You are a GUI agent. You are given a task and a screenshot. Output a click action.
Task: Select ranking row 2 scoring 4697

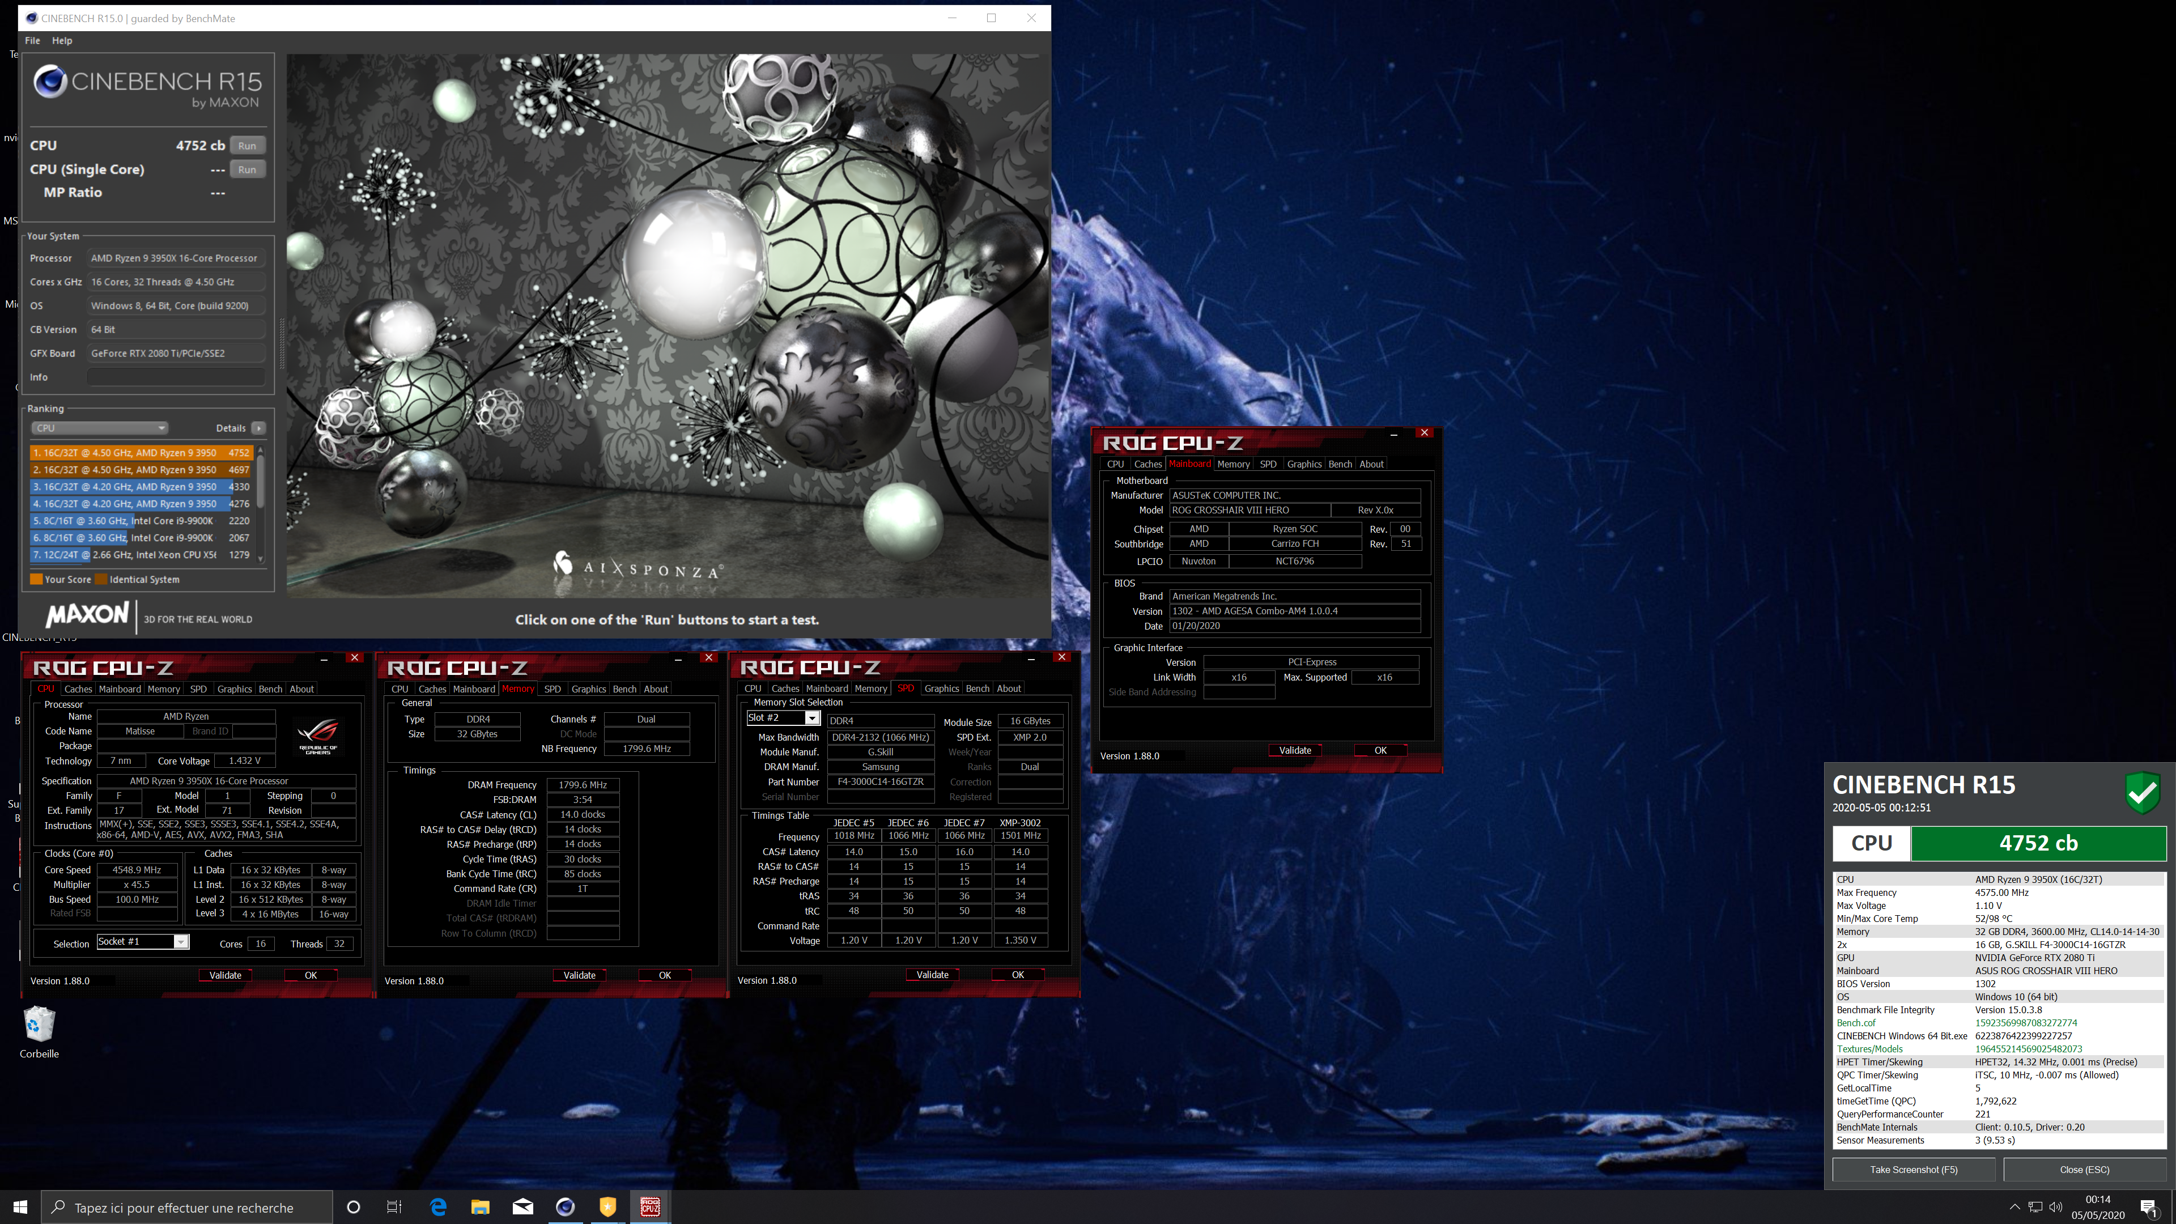click(141, 470)
